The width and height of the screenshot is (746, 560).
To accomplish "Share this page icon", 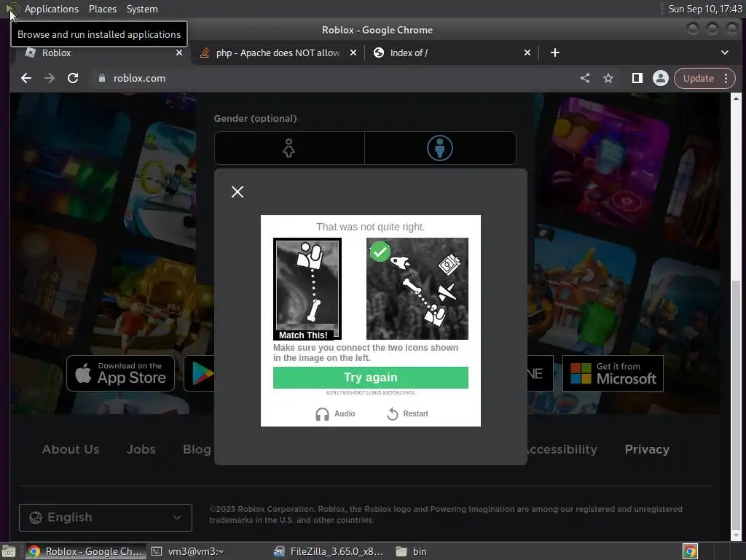I will [x=585, y=78].
